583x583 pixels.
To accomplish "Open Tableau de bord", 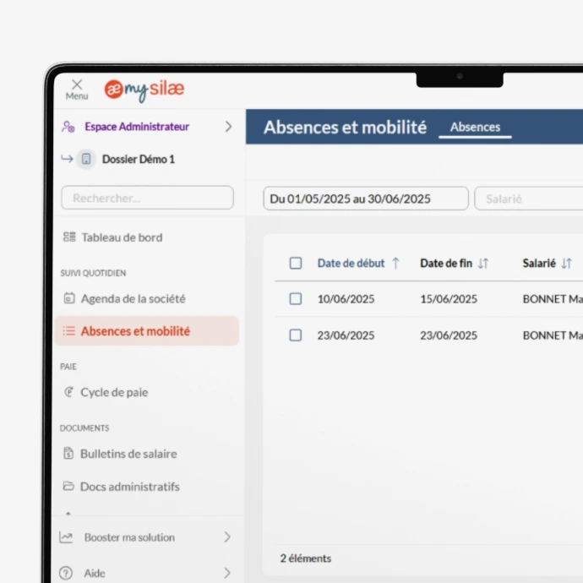I will 122,237.
